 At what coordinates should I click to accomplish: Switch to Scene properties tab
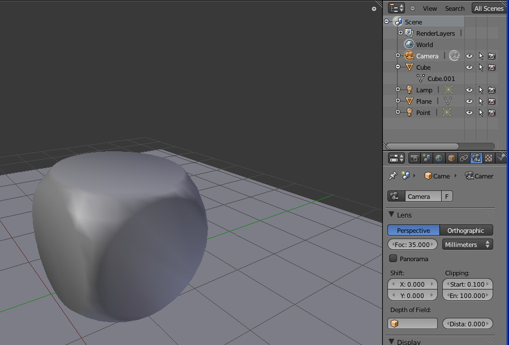(426, 159)
